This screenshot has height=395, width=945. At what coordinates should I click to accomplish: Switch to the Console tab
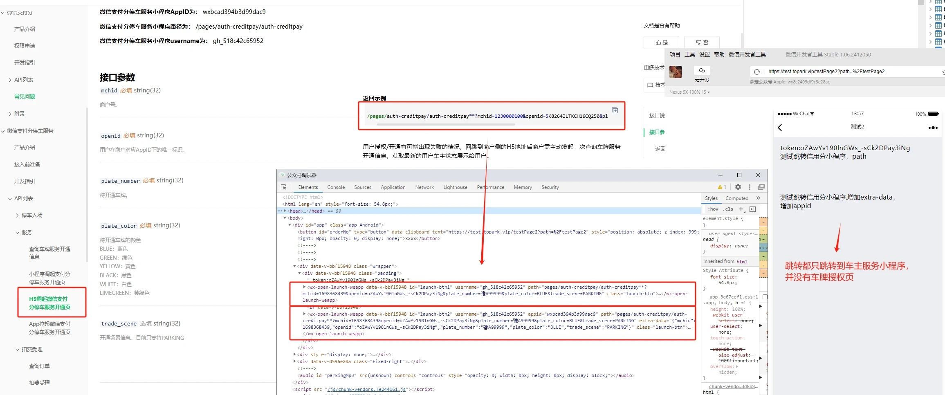(x=336, y=187)
